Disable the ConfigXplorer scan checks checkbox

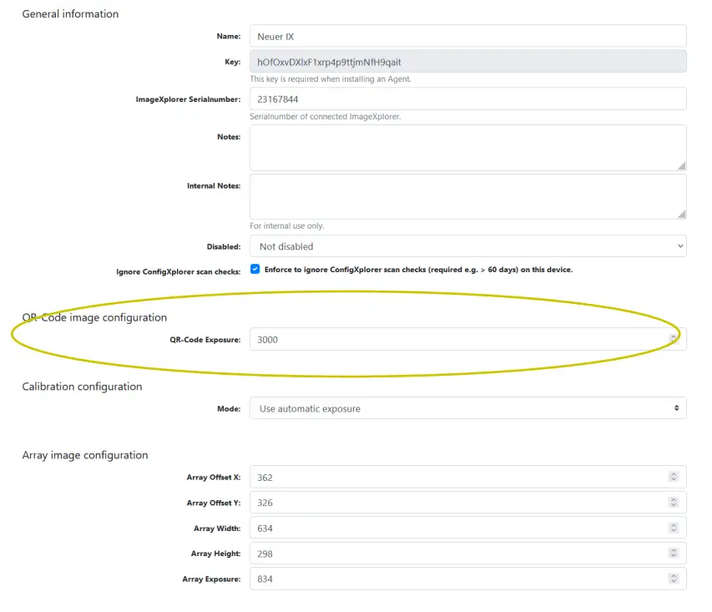click(x=255, y=269)
